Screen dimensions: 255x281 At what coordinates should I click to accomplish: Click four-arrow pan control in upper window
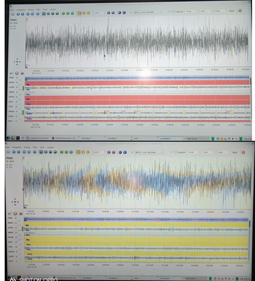point(17,62)
